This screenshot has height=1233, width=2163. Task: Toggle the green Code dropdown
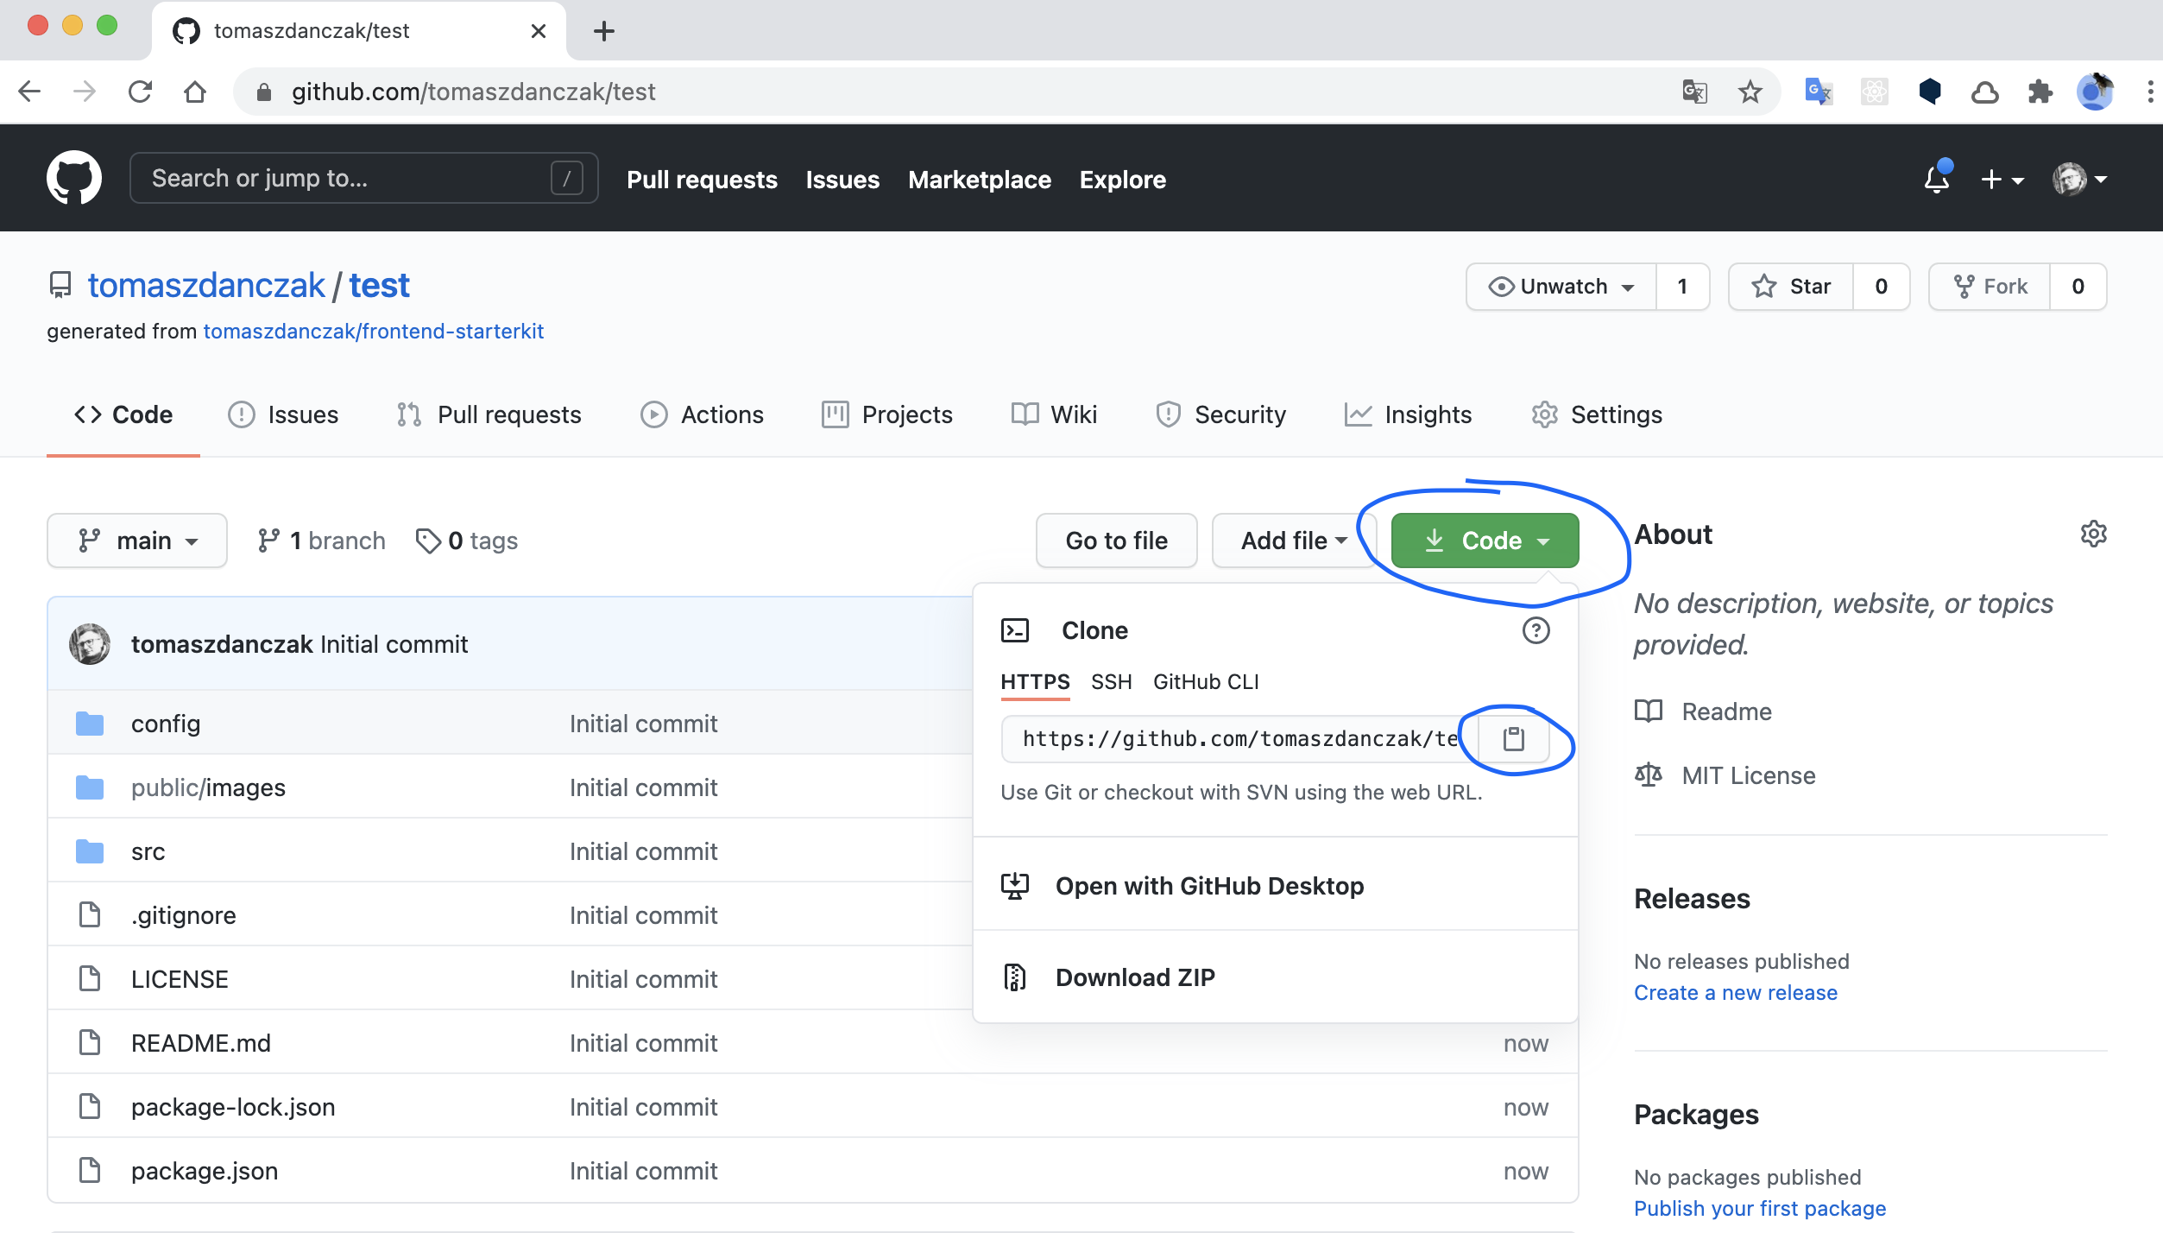pos(1485,541)
